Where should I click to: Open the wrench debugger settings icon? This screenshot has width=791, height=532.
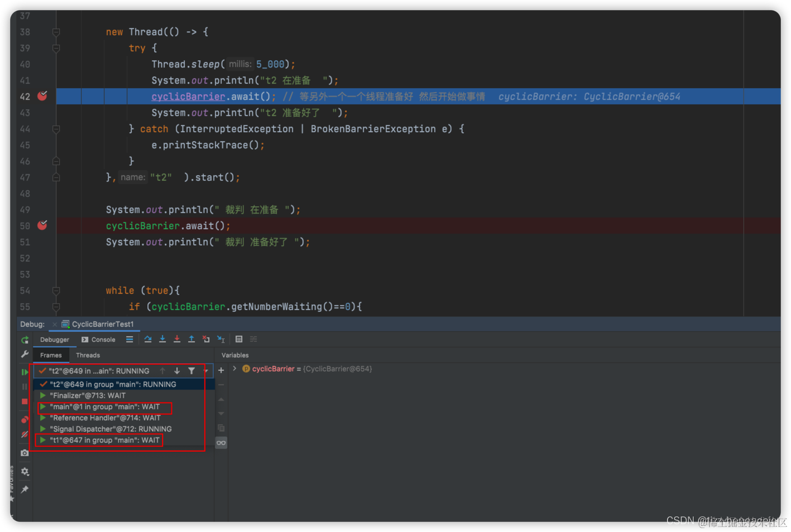click(25, 354)
